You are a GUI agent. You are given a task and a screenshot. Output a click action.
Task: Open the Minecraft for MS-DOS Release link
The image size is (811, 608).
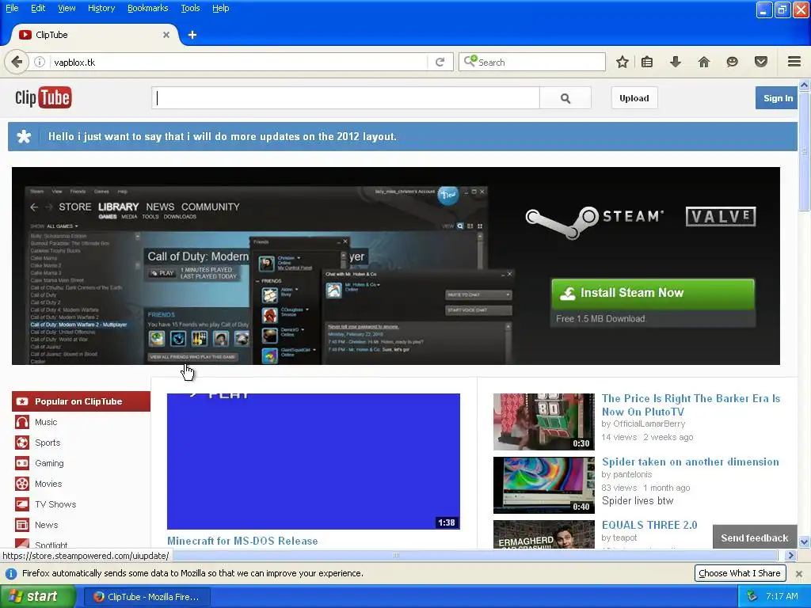[x=242, y=541]
